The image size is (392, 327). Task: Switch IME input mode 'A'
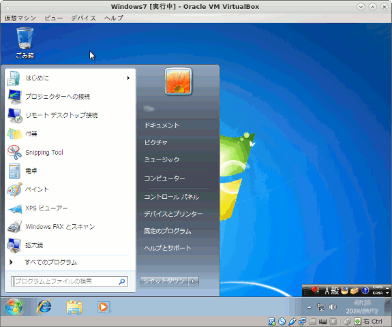[327, 291]
